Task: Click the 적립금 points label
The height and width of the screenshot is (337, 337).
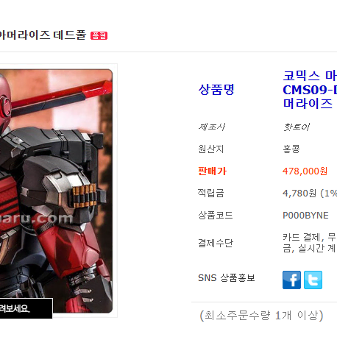Action: (x=210, y=194)
